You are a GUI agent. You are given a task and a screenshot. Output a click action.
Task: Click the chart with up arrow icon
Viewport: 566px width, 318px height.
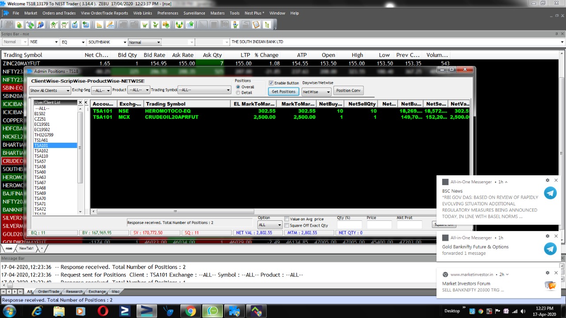(x=190, y=25)
